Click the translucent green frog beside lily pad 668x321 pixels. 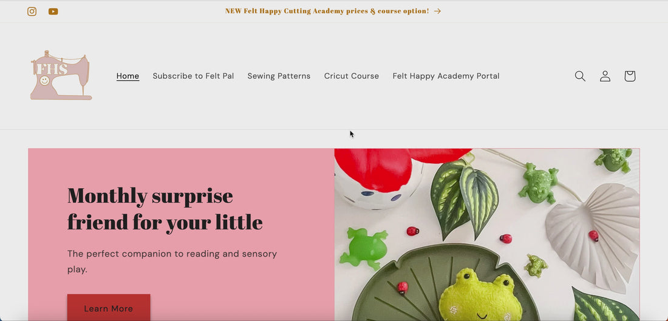point(364,248)
